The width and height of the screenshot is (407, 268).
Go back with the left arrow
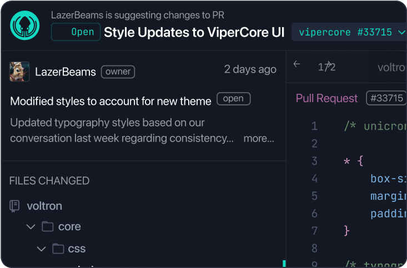click(297, 64)
